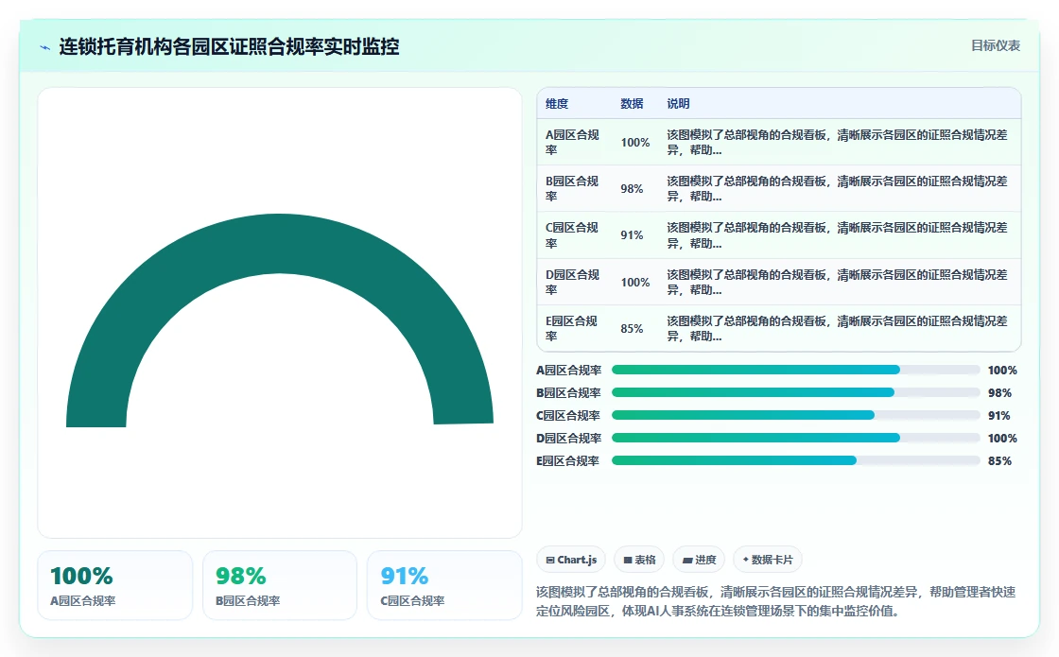This screenshot has height=657, width=1059.
Task: Click the 表格 tag chip
Action: click(x=639, y=560)
